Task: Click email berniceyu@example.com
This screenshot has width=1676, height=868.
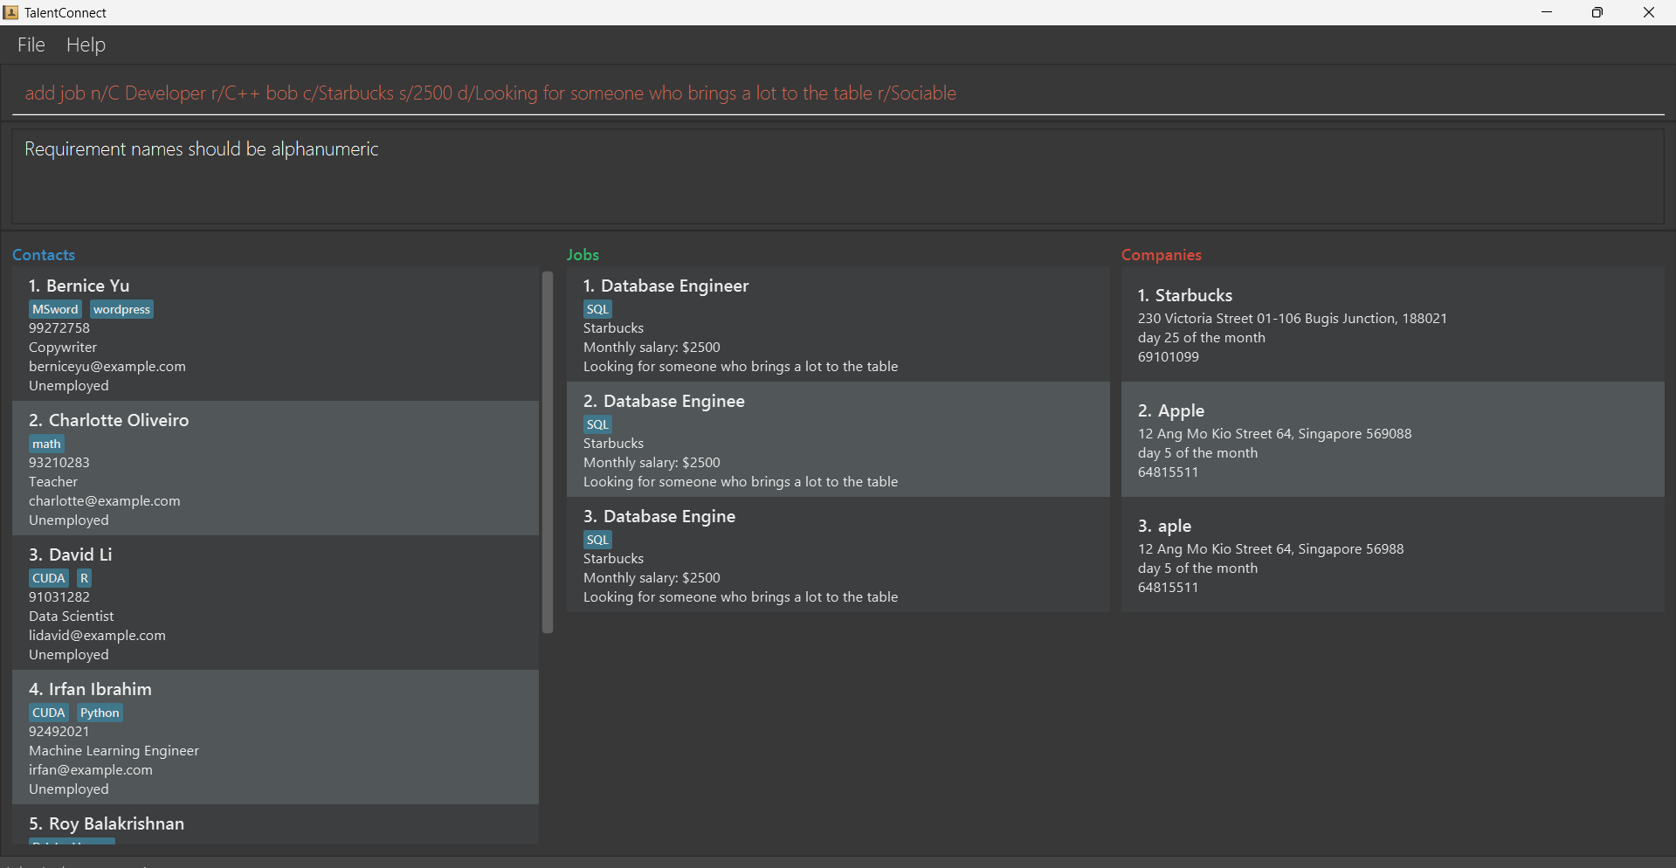Action: [x=107, y=367]
